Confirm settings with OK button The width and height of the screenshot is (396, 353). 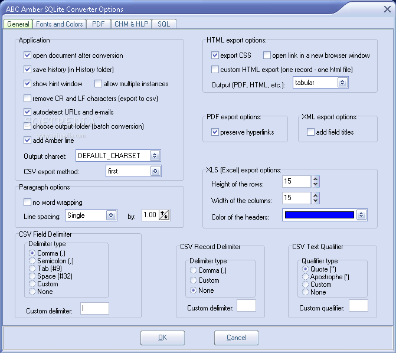(x=162, y=338)
